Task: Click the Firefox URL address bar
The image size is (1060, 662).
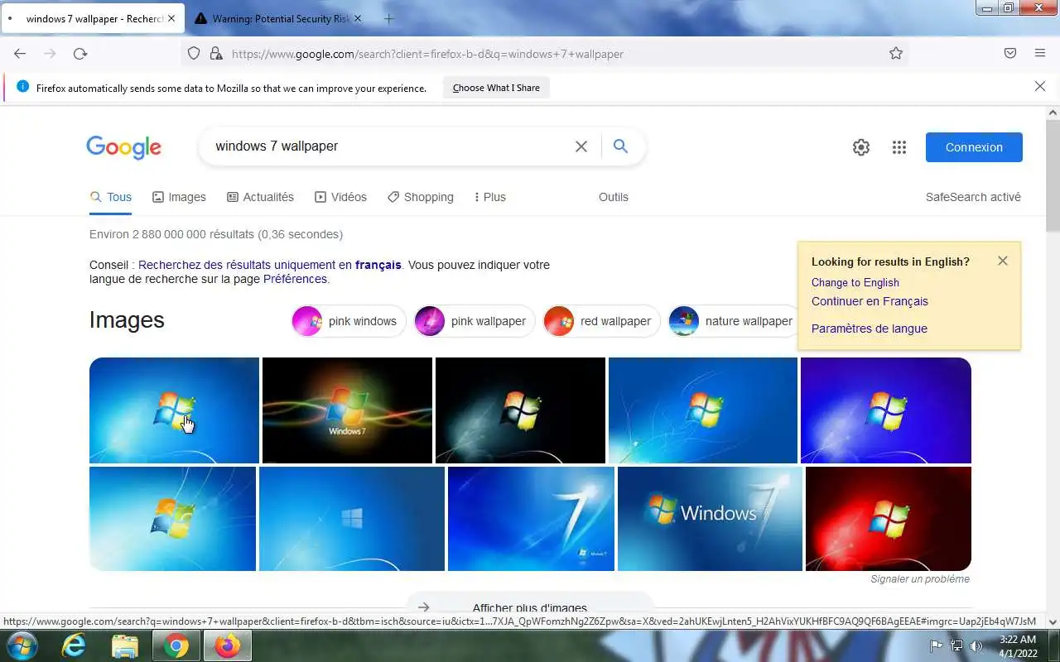Action: tap(547, 54)
